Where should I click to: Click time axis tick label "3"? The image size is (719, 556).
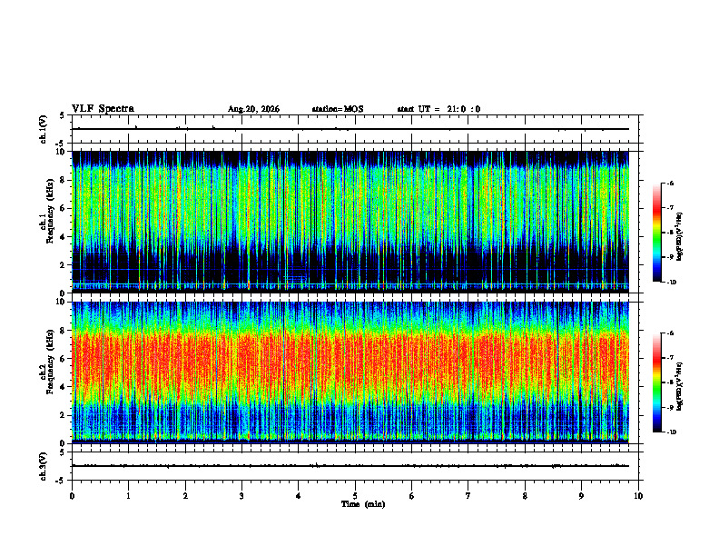241,496
